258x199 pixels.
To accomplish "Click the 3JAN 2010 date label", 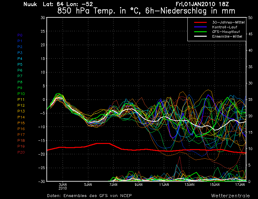I will pos(63,186).
